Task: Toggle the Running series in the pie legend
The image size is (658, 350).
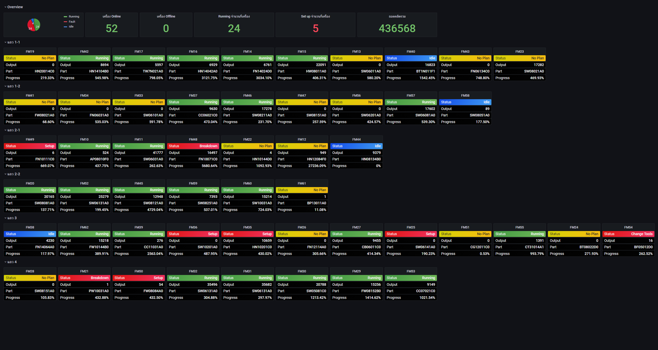Action: point(74,16)
